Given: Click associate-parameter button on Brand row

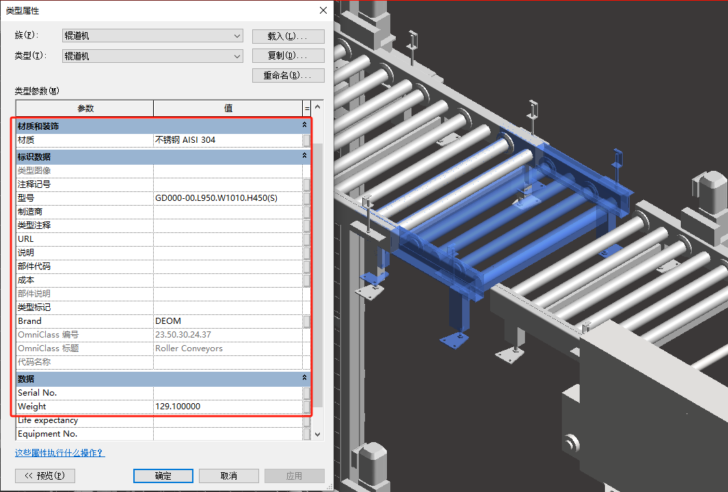Looking at the screenshot, I should (x=307, y=321).
